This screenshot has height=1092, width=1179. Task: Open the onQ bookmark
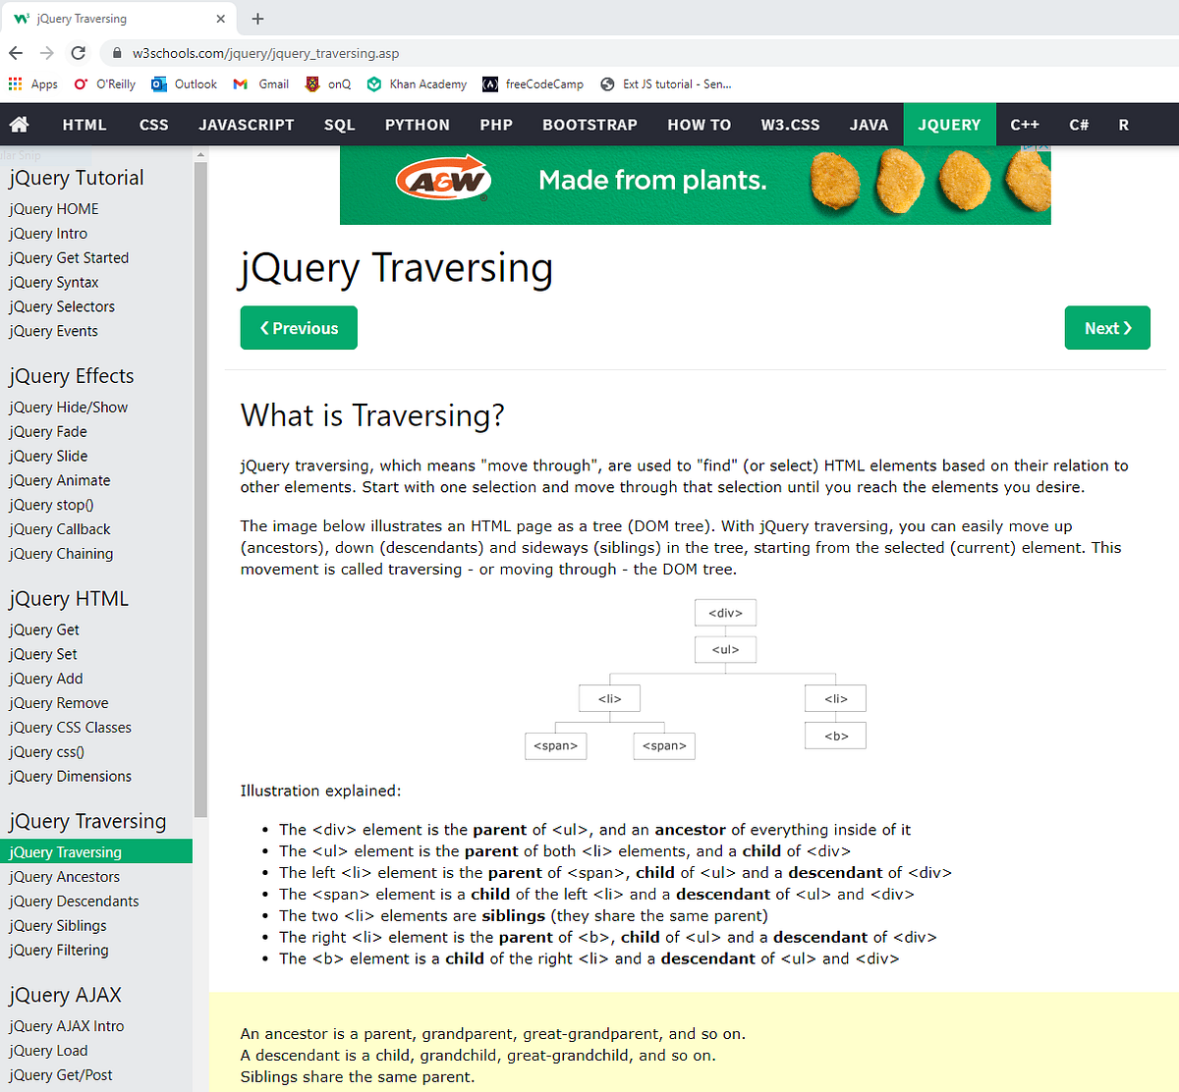click(x=327, y=84)
